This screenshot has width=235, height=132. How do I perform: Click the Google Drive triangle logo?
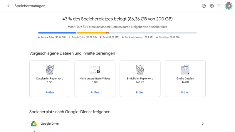click(34, 124)
